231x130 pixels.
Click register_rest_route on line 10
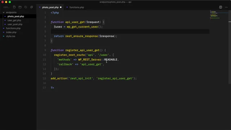pos(69,55)
